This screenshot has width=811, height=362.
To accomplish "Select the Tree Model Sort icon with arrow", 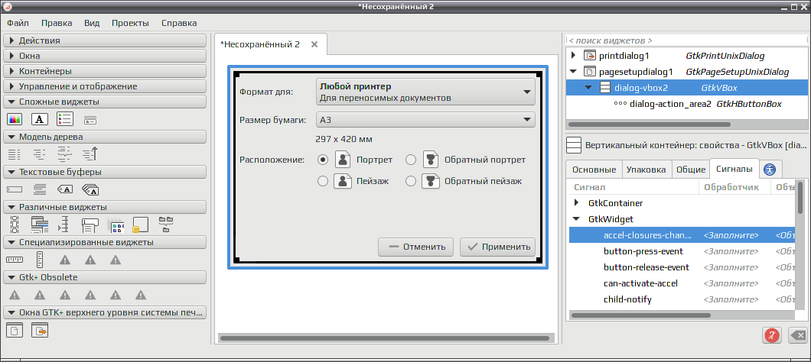I will pos(90,154).
